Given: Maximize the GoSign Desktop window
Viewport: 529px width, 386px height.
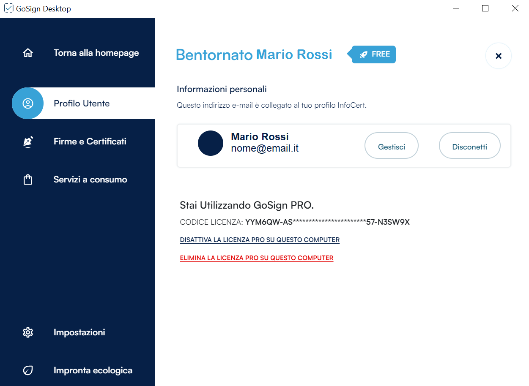Looking at the screenshot, I should click(485, 8).
